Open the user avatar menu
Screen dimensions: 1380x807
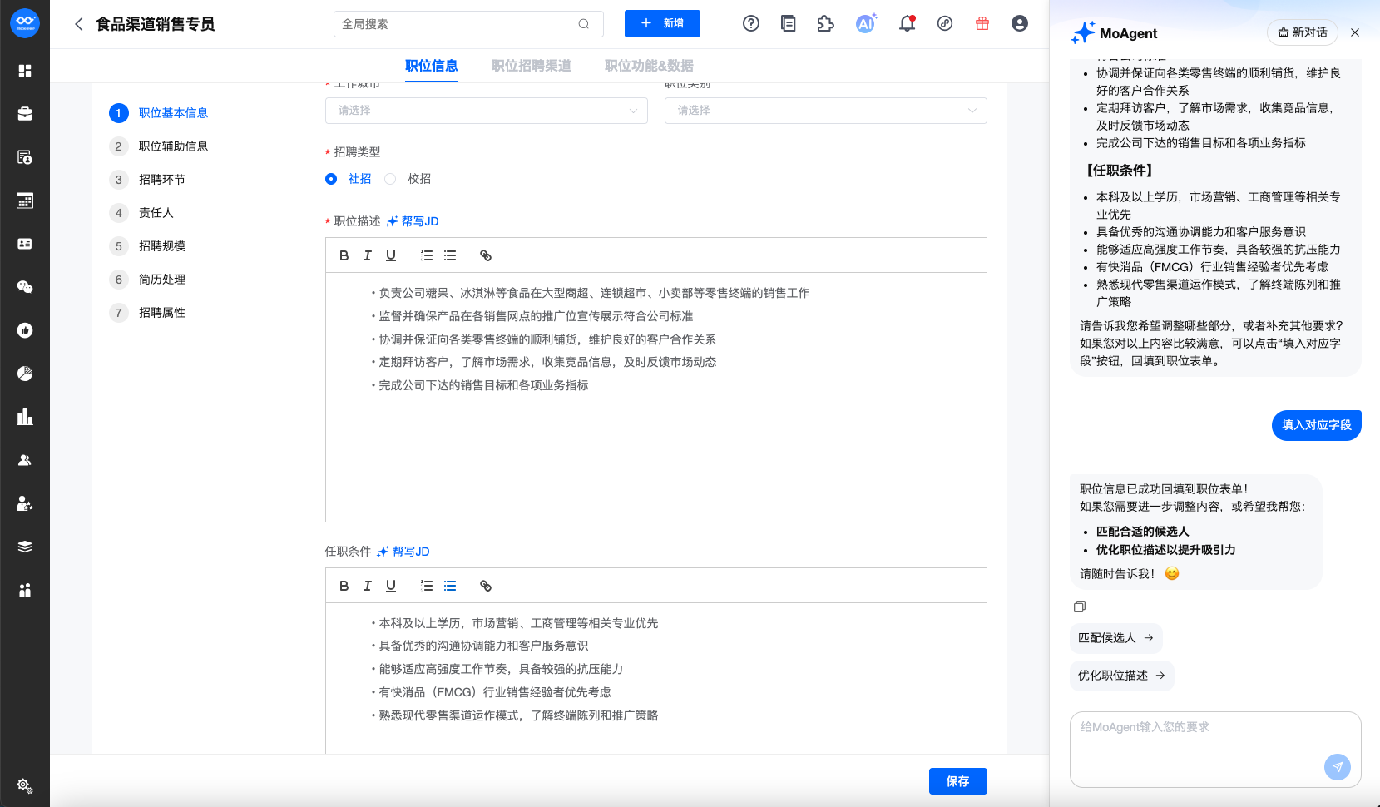pyautogui.click(x=1020, y=24)
